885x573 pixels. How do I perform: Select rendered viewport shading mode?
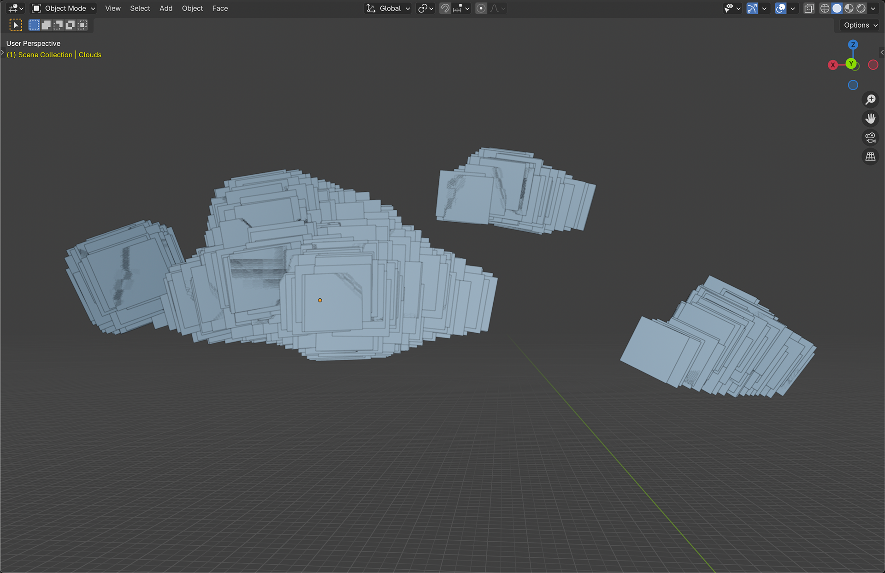861,8
